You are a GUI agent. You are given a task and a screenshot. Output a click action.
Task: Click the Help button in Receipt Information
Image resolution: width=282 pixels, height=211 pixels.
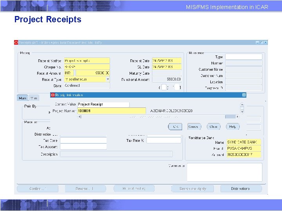pos(233,127)
